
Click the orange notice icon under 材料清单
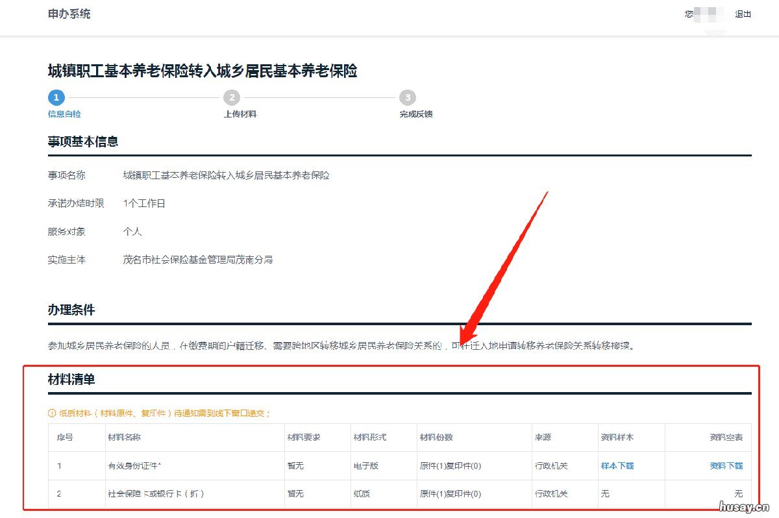tap(52, 413)
